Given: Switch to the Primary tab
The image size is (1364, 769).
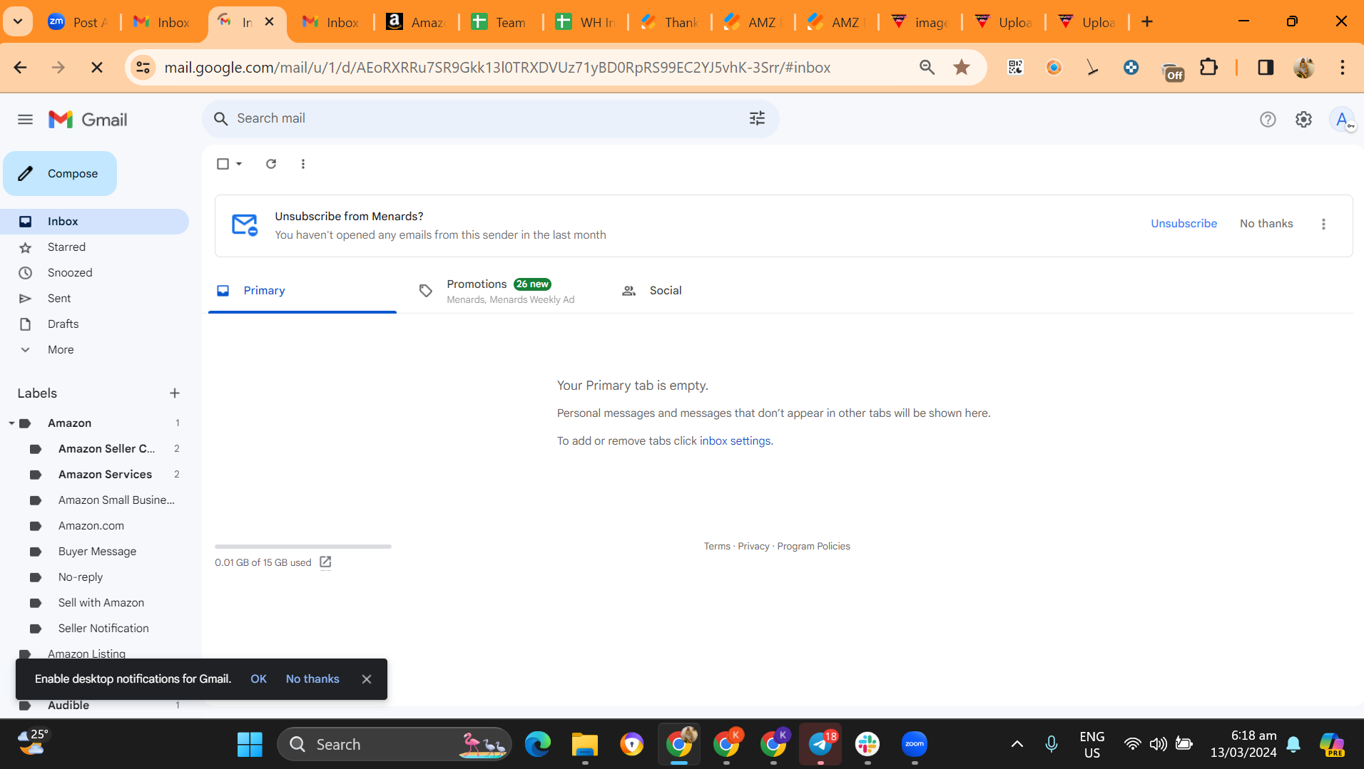Looking at the screenshot, I should [302, 291].
